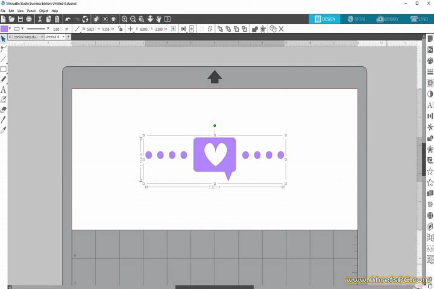Image resolution: width=434 pixels, height=289 pixels.
Task: Open the Panels menu
Action: 31,11
